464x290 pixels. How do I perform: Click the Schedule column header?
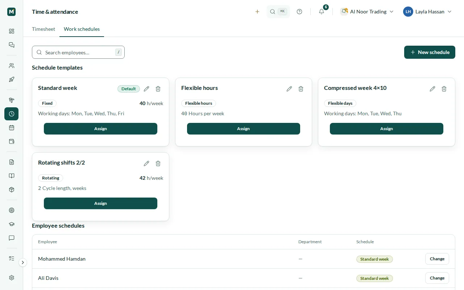pos(365,242)
